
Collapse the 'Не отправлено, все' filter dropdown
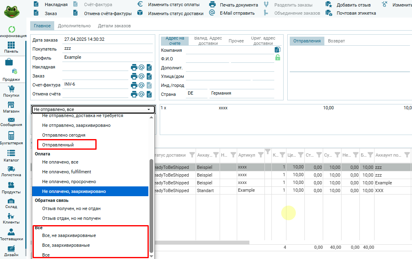click(x=149, y=110)
